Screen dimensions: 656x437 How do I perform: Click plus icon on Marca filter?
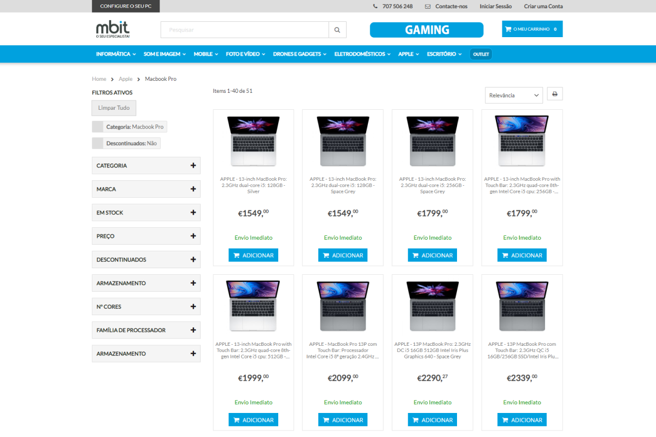pyautogui.click(x=193, y=189)
